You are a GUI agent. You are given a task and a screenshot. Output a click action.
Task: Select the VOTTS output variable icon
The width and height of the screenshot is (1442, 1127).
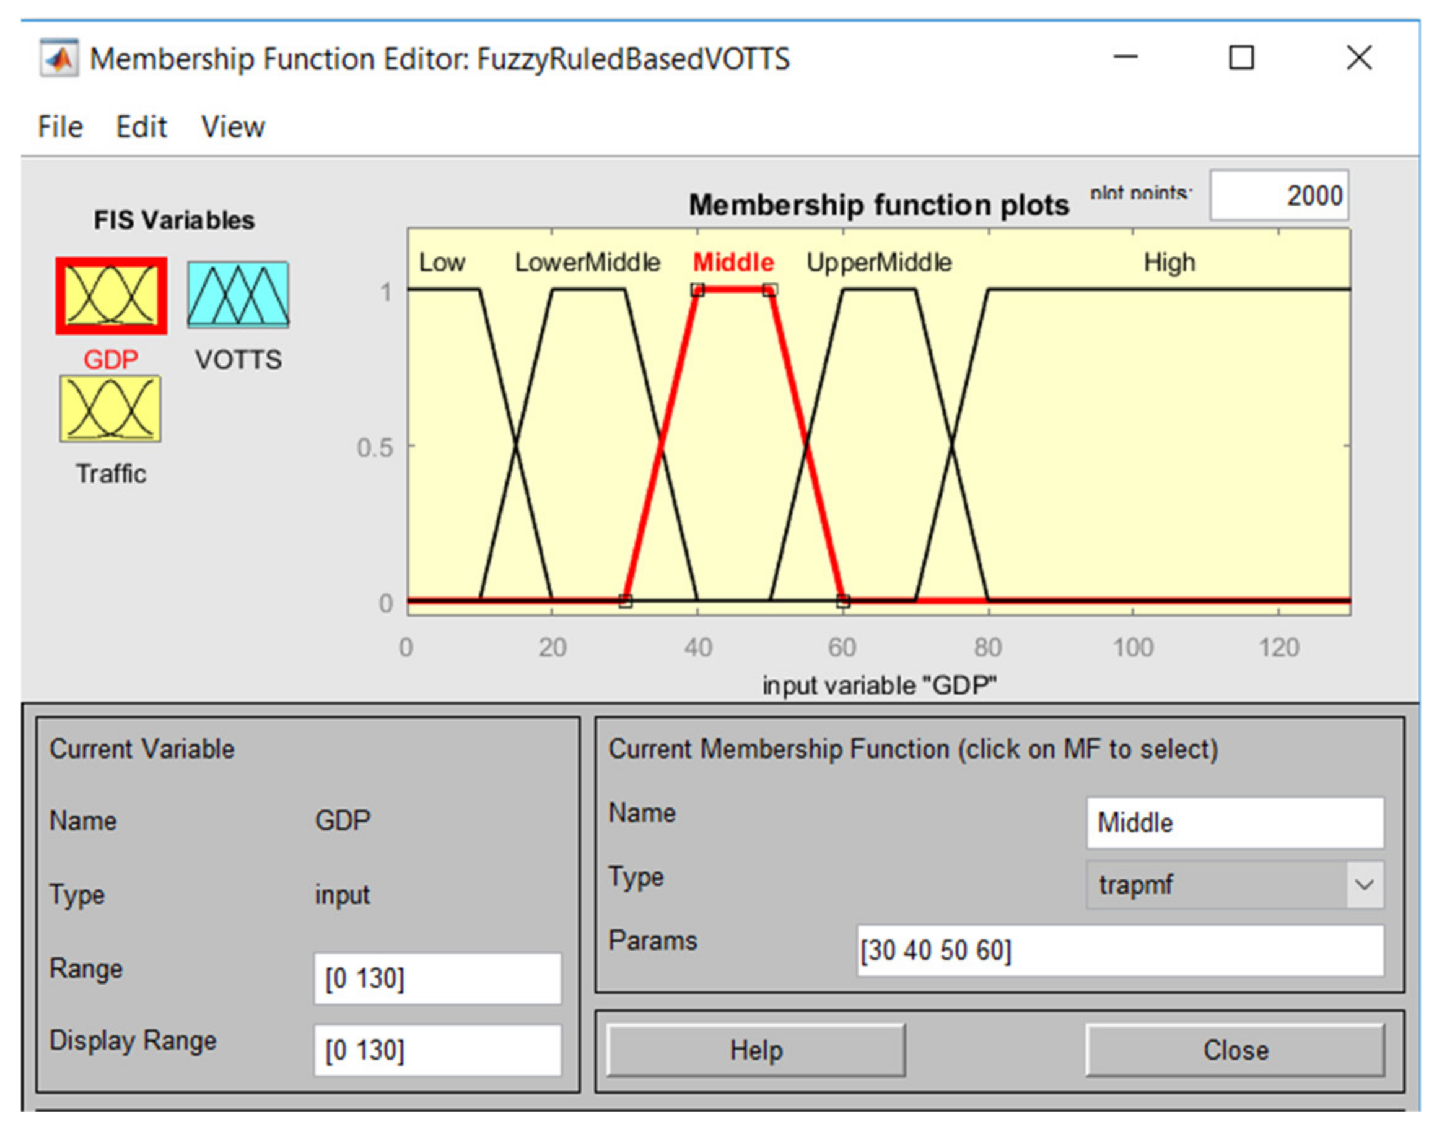click(238, 295)
